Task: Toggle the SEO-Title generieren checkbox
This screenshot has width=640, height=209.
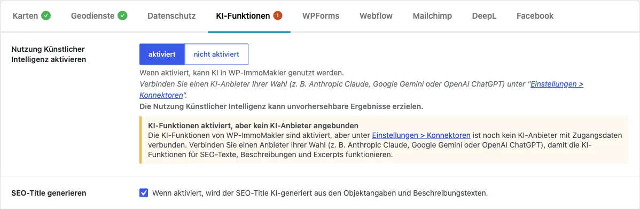Action: tap(144, 192)
